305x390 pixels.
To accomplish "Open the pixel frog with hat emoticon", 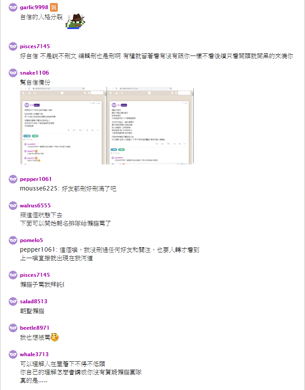I will point(76,21).
